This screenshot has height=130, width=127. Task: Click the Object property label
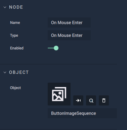(15, 88)
